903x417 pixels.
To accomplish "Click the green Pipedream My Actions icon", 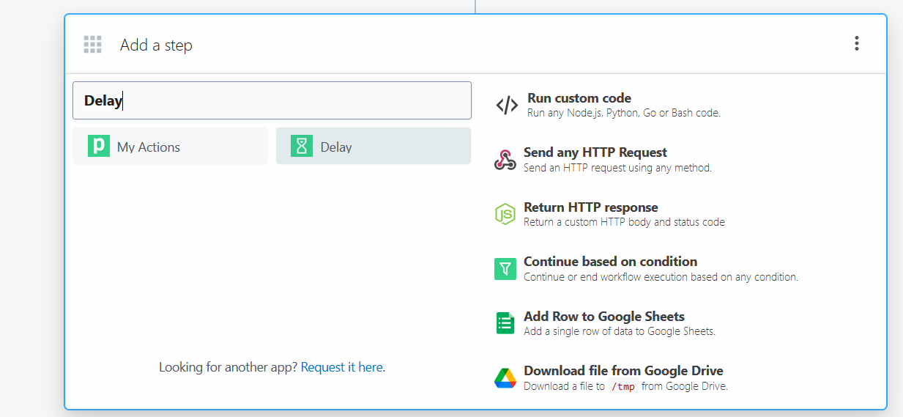I will [99, 147].
